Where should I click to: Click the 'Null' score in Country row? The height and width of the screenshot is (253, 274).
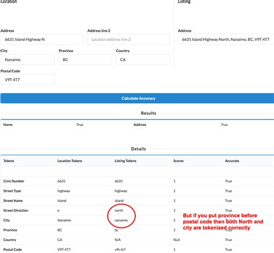176,240
